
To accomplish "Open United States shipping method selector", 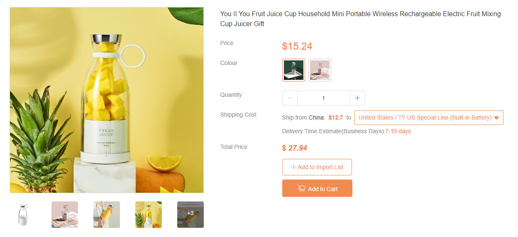I will 425,118.
